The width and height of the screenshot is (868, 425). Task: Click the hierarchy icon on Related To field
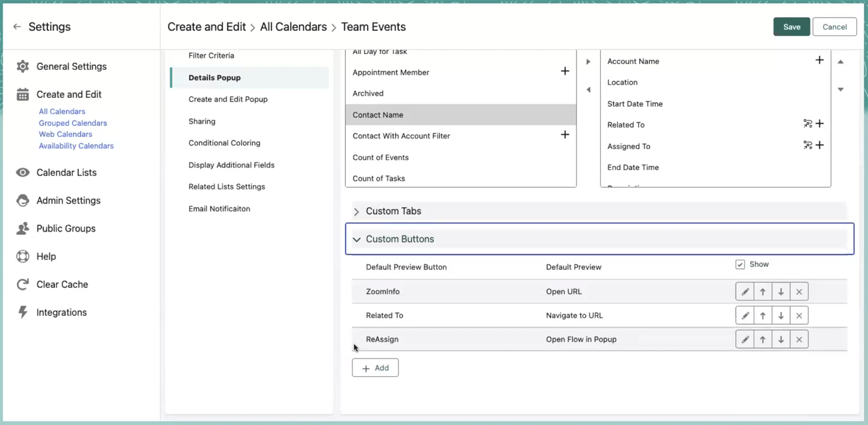(808, 124)
